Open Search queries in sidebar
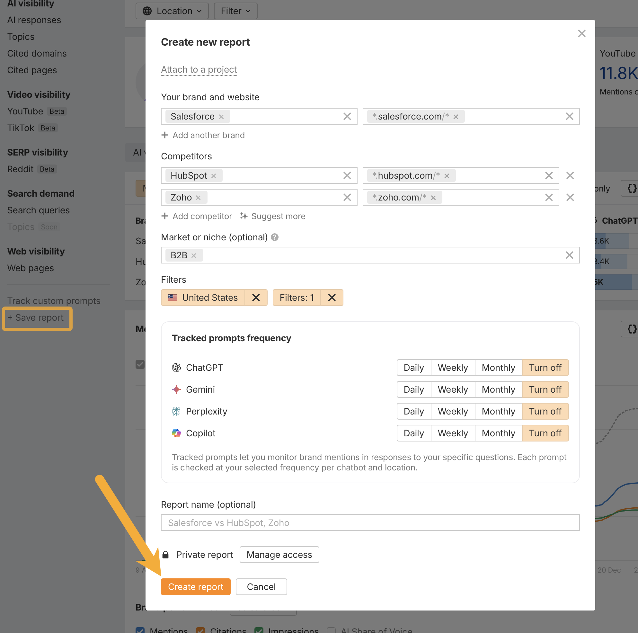 click(x=38, y=210)
